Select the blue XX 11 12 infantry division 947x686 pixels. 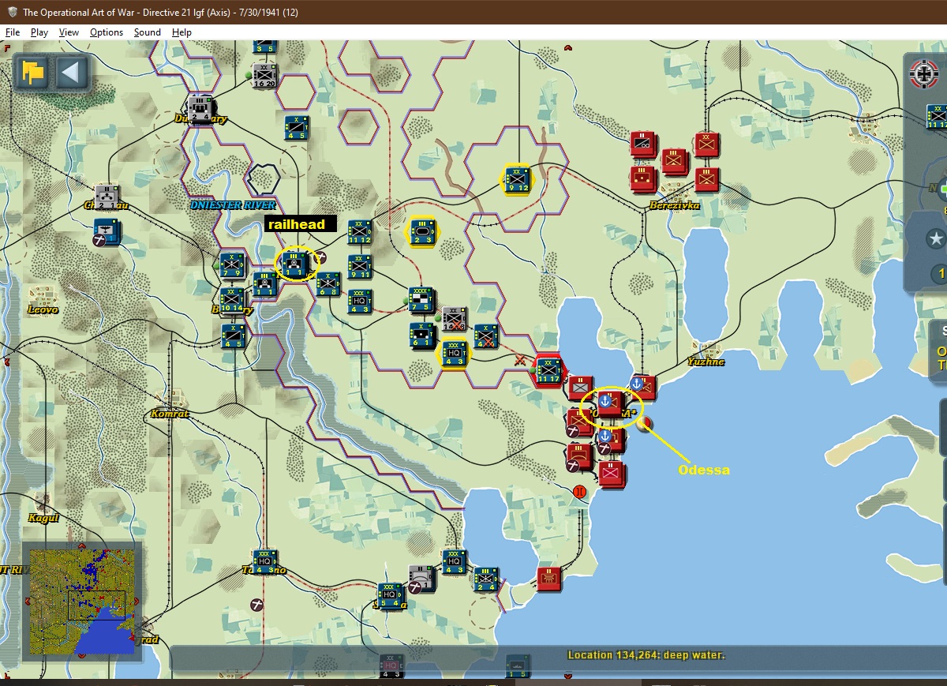(x=359, y=231)
